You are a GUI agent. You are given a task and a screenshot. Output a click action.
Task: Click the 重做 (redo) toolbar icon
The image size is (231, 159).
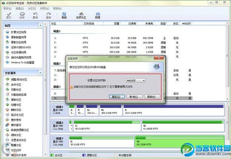pos(48,15)
